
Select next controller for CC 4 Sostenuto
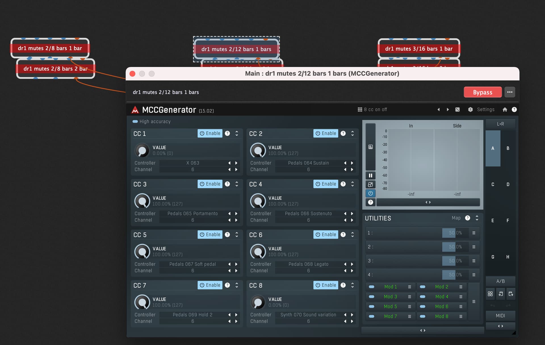point(352,213)
